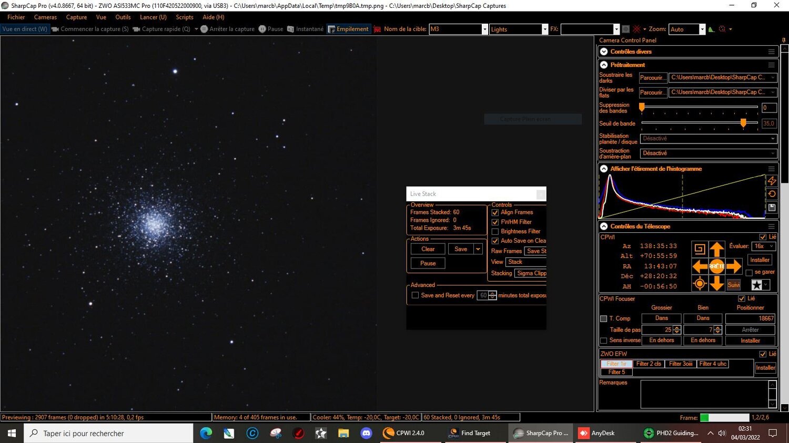This screenshot has height=443, width=789.
Task: Open the Cameras menu
Action: point(45,17)
